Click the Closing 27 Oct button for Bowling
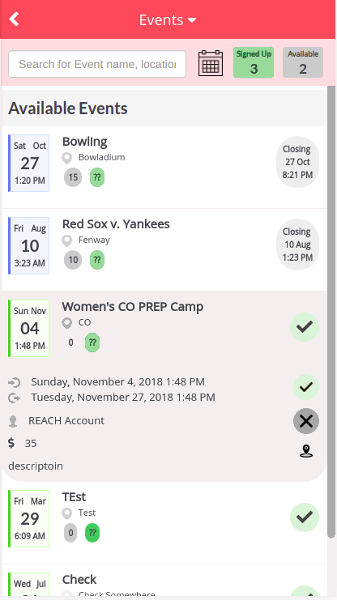 click(x=297, y=162)
